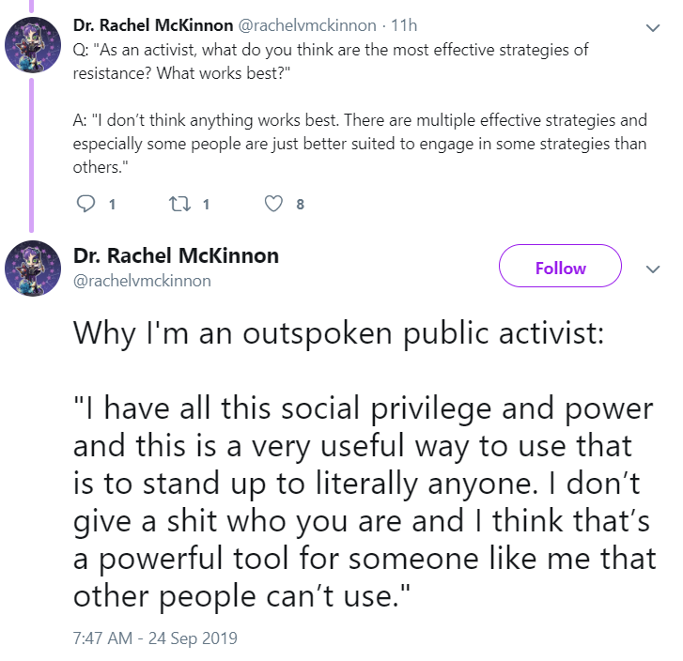Screen dimensions: 683x661
Task: Open the 11h timestamp link
Action: [404, 25]
